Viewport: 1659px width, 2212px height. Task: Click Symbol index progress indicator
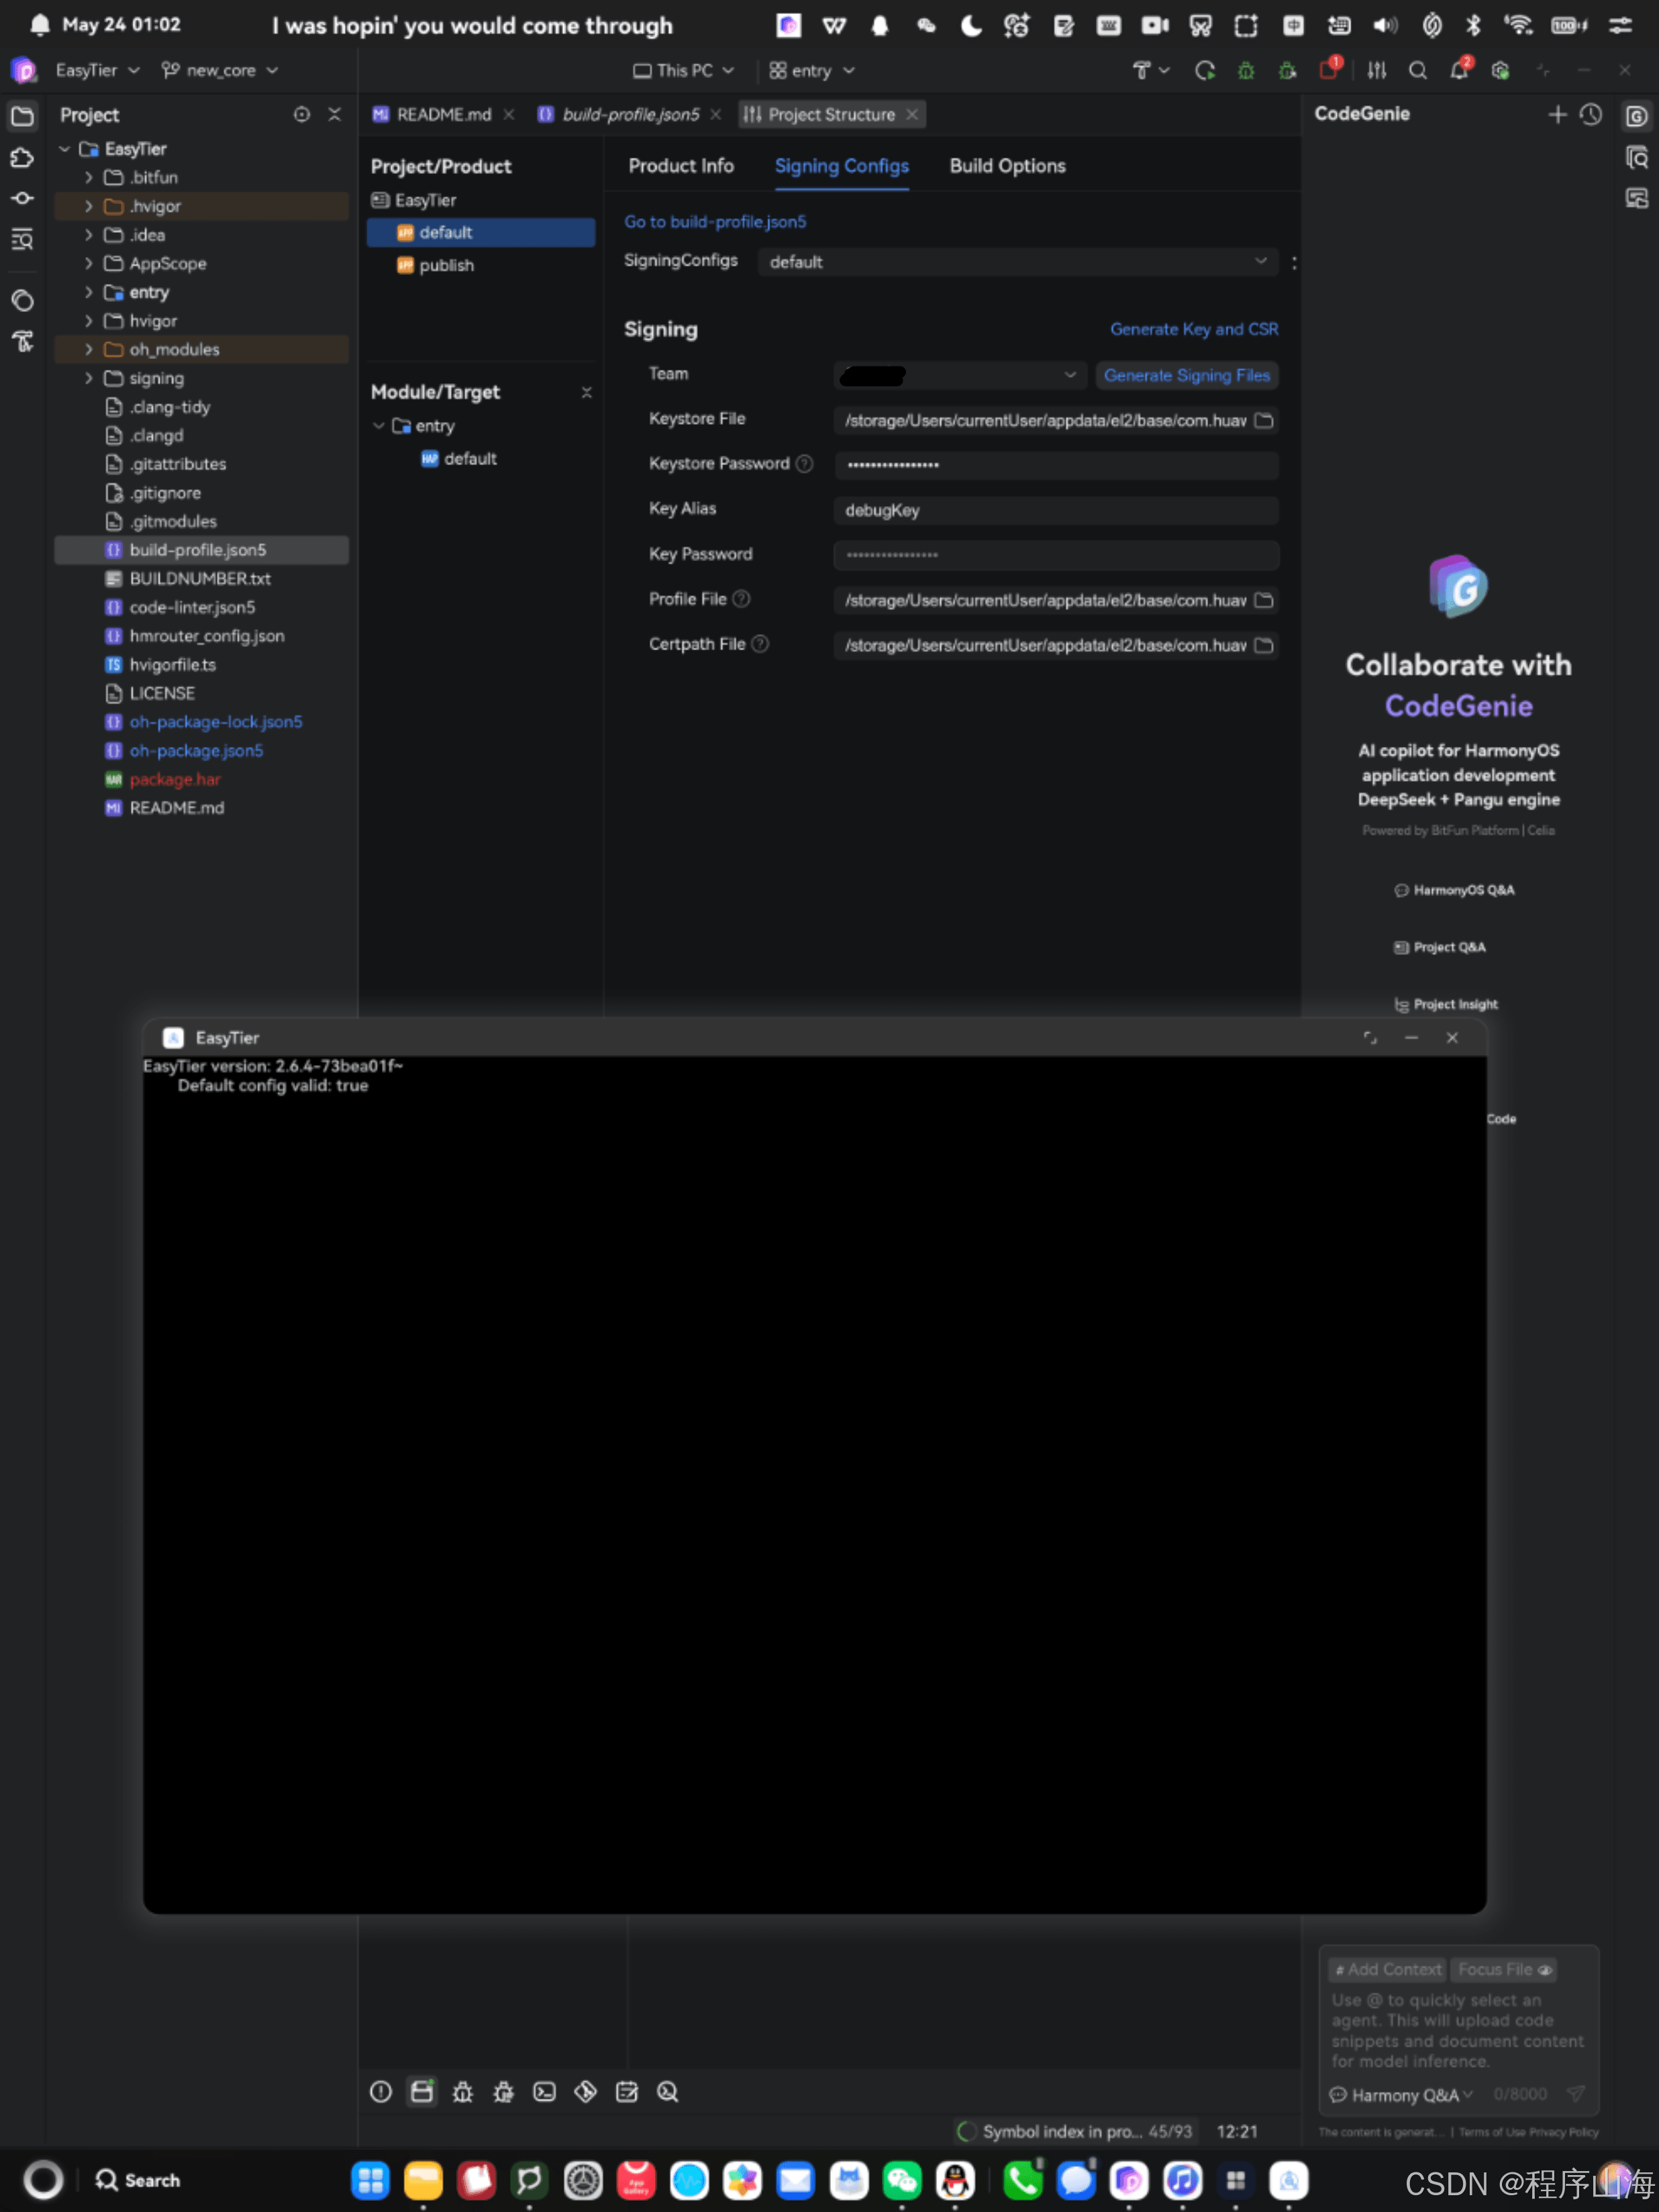[1075, 2131]
